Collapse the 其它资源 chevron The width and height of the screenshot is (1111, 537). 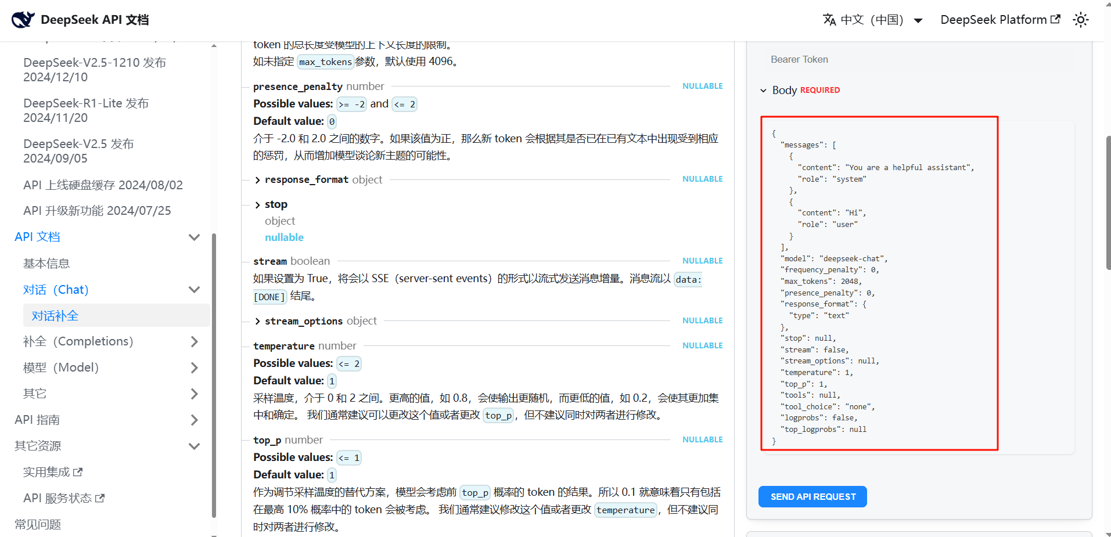(x=195, y=446)
